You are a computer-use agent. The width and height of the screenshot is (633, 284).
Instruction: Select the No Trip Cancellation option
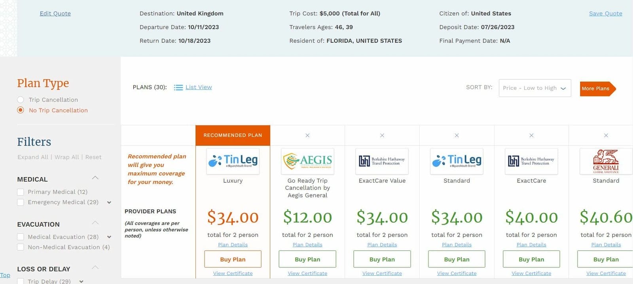[21, 110]
